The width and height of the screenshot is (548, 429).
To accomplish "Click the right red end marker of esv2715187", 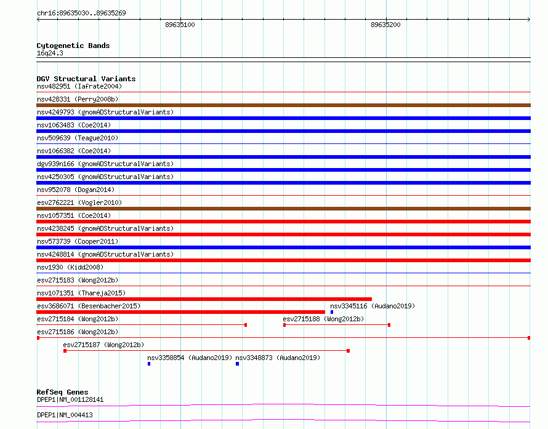I will pos(348,351).
